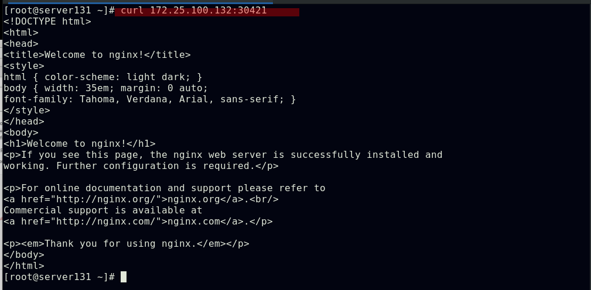
Task: Click the h1 Welcome to nginx! heading line
Action: pos(79,144)
